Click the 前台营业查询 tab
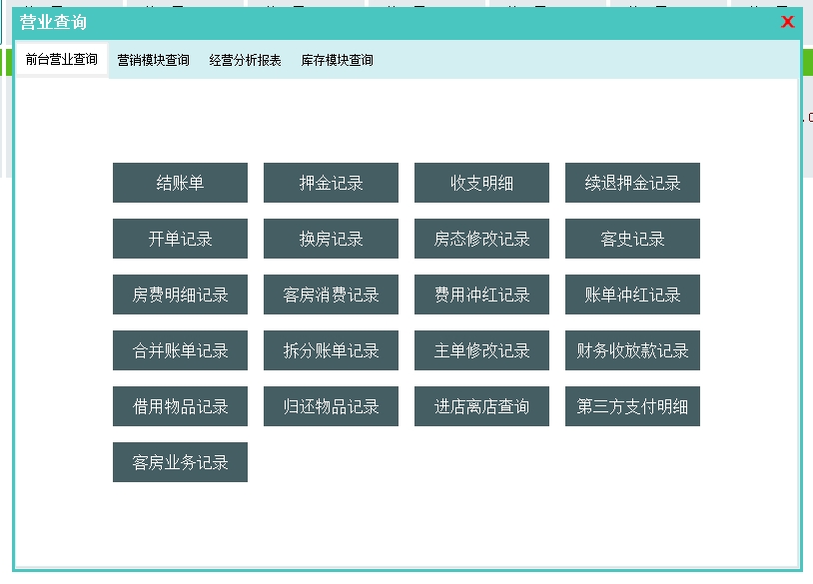813x584 pixels. [x=62, y=60]
